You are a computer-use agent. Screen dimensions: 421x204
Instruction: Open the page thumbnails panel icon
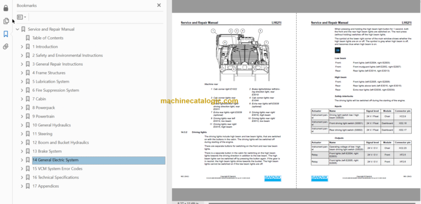tap(6, 21)
